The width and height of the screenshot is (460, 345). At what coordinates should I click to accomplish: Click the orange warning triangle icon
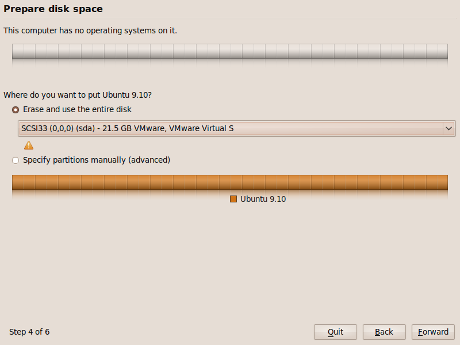(29, 145)
